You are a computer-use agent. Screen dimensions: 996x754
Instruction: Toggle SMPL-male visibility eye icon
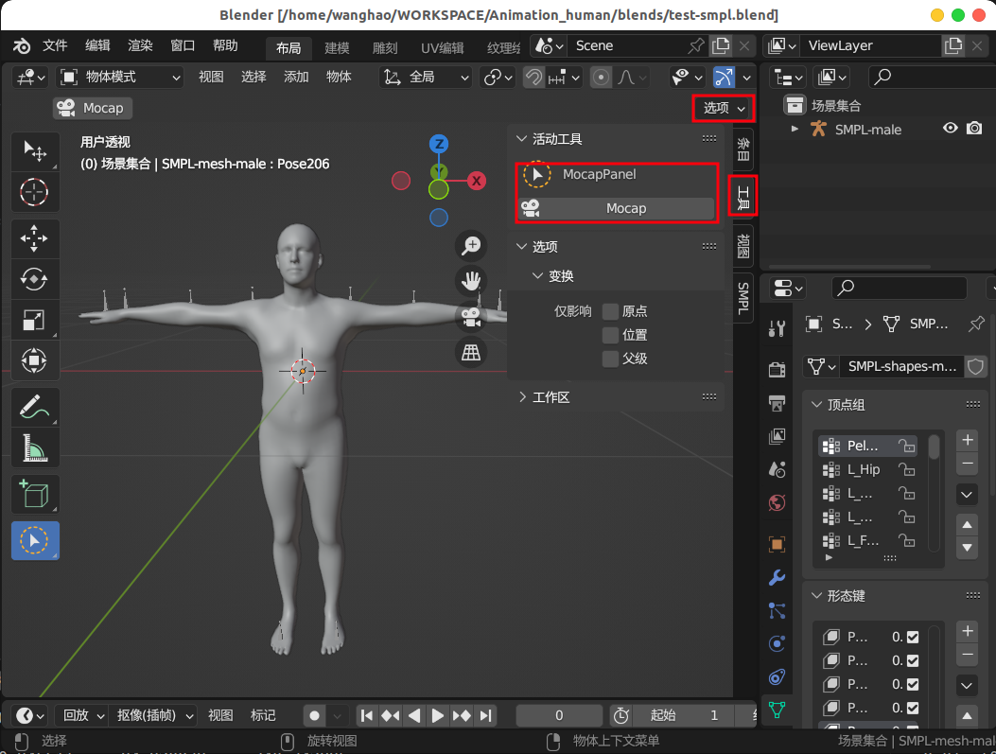951,129
